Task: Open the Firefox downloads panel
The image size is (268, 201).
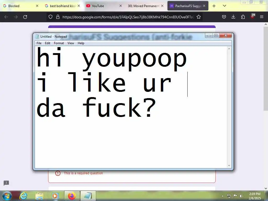Action: (x=233, y=17)
